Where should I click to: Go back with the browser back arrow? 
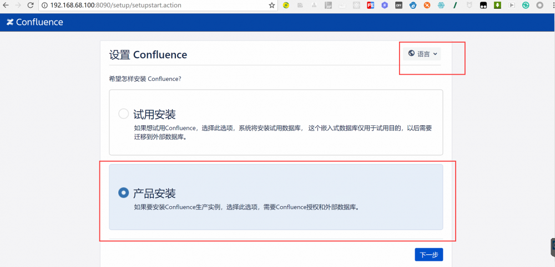6,6
